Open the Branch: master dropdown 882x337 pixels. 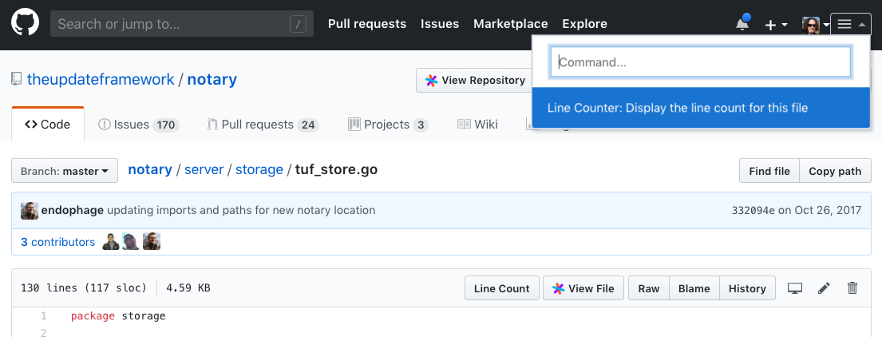click(65, 171)
